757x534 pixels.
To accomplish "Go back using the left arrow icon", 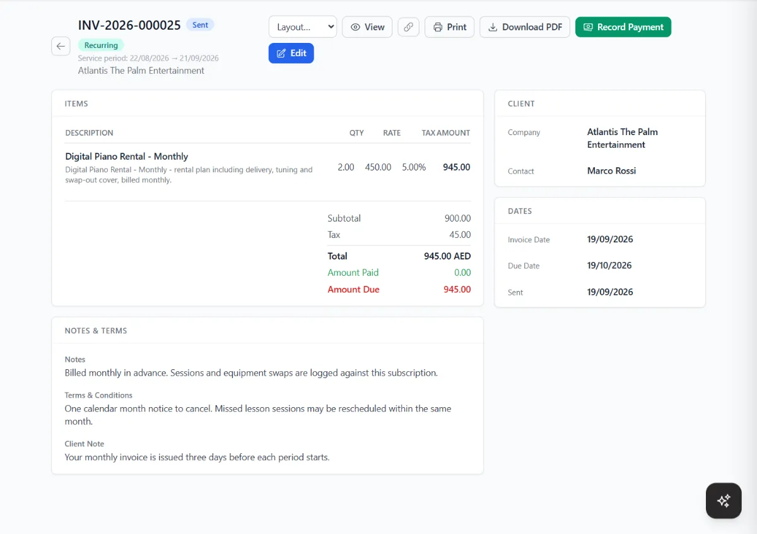I will pyautogui.click(x=61, y=46).
